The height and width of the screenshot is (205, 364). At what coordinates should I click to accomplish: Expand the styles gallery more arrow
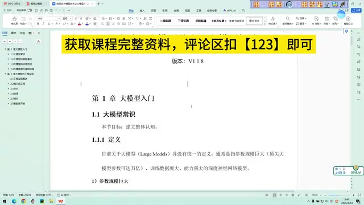click(265, 24)
